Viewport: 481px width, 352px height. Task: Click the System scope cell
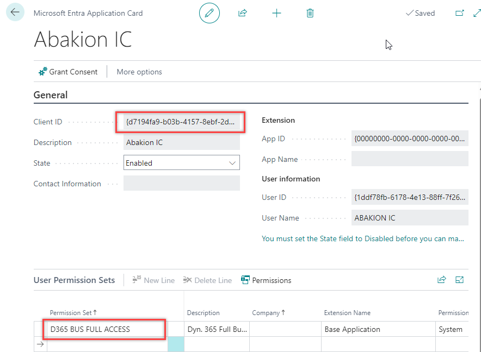tap(452, 329)
